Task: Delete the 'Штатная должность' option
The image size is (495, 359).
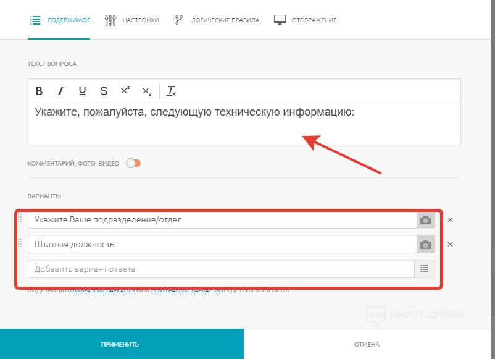Action: pyautogui.click(x=450, y=245)
